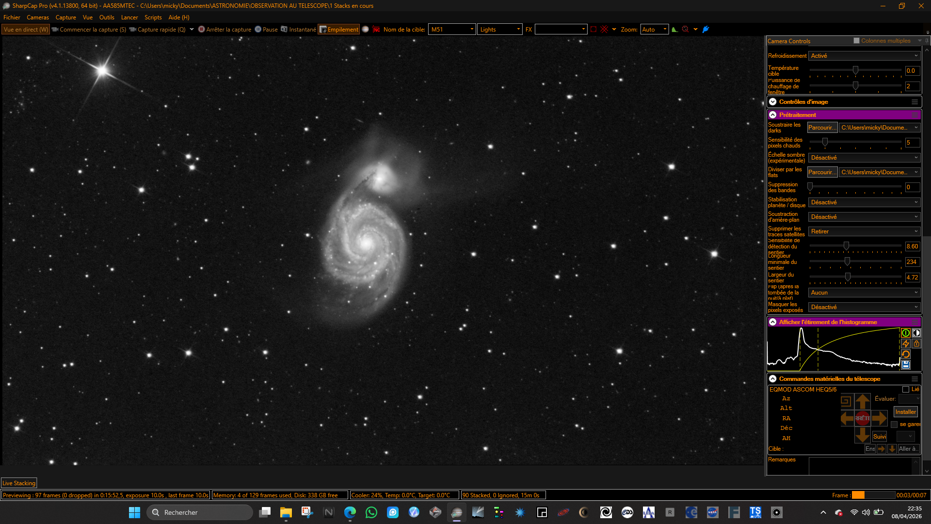Enable the Lié checkbox for telescope
This screenshot has height=524, width=931.
(905, 390)
